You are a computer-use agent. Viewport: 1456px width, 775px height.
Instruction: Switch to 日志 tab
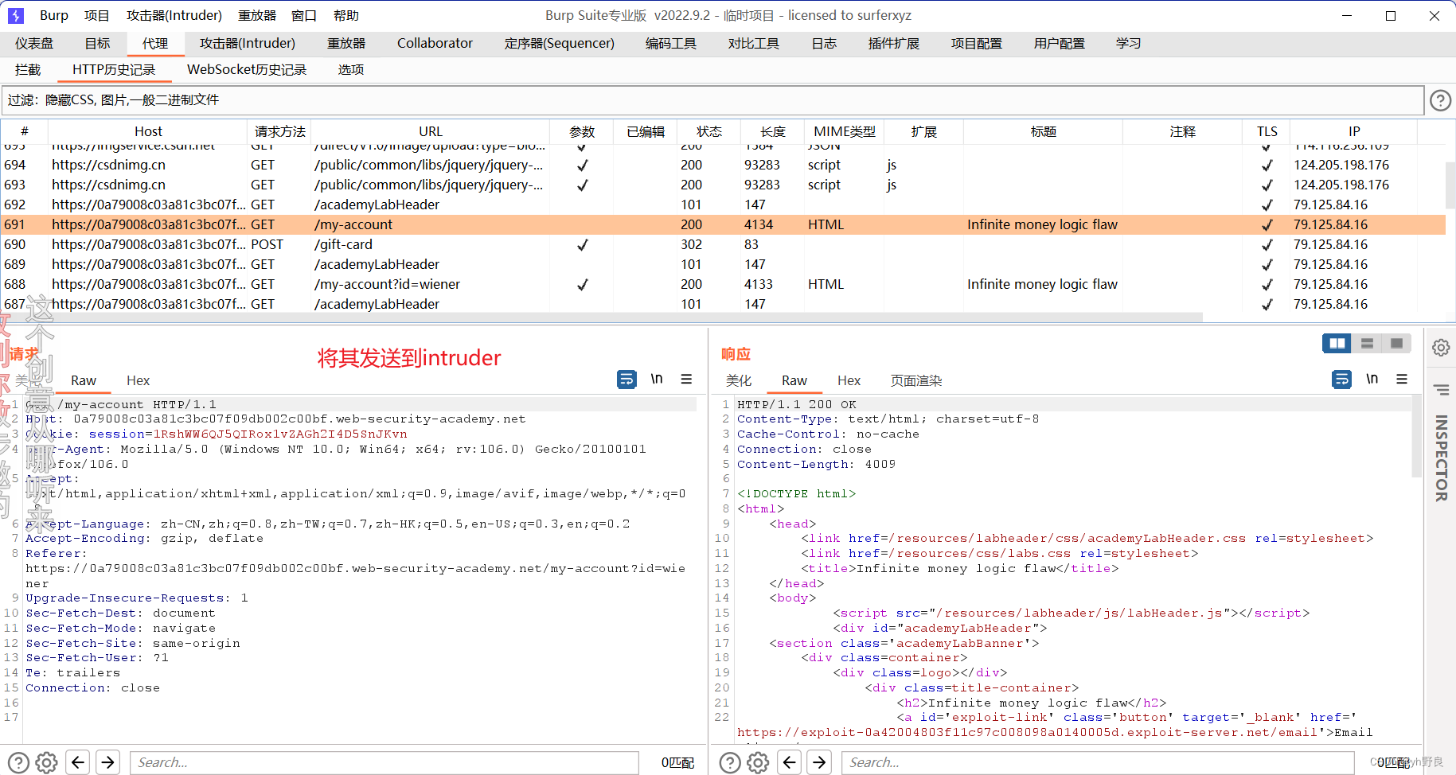(x=824, y=44)
